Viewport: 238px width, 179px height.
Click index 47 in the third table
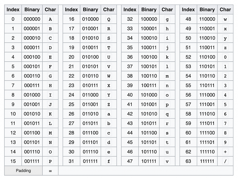coord(130,161)
